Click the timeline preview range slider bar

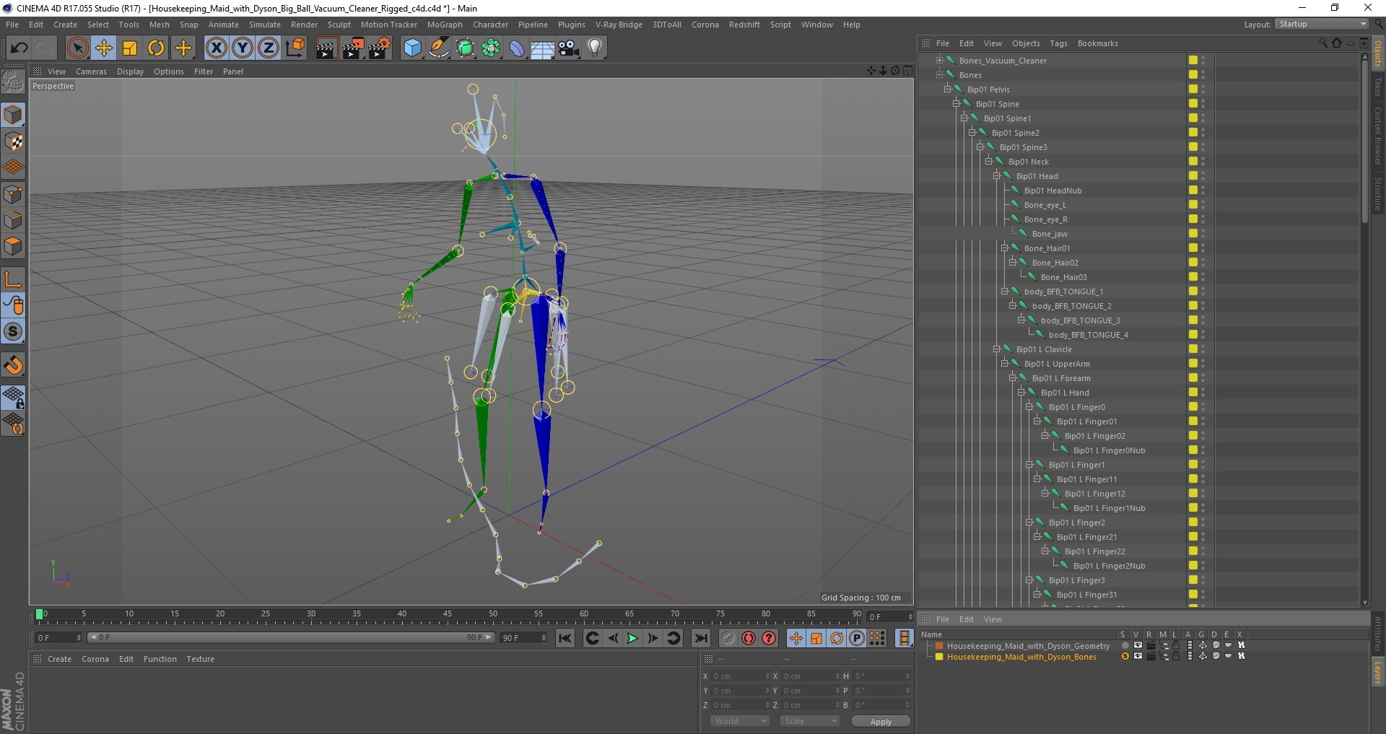tap(290, 637)
